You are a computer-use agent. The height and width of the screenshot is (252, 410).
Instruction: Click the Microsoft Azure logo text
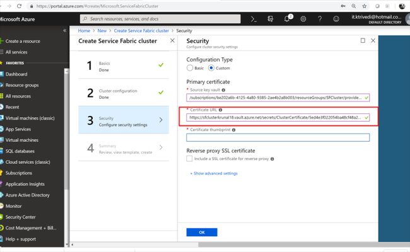pyautogui.click(x=17, y=19)
